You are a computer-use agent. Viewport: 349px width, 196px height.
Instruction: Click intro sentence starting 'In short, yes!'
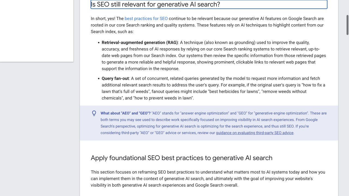click(208, 25)
